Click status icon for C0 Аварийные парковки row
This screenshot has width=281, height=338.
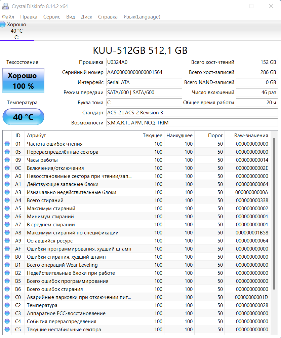7,297
